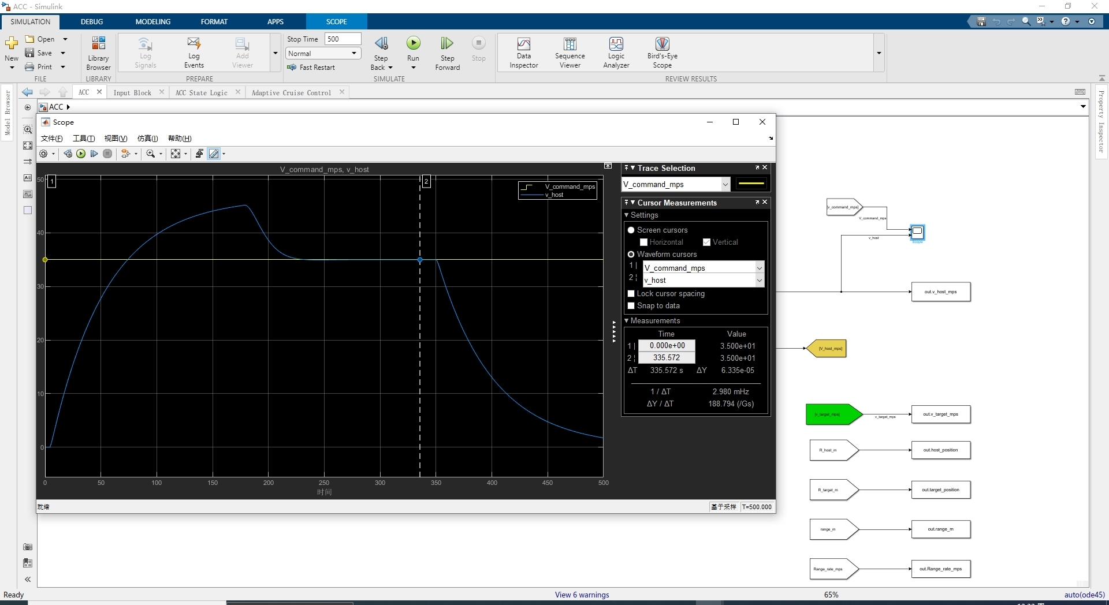The height and width of the screenshot is (605, 1109).
Task: Open Scope triggers icon
Action: point(199,154)
